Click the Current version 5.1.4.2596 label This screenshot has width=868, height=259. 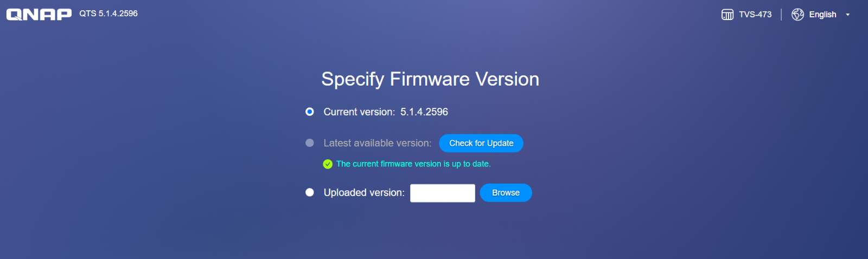click(386, 112)
